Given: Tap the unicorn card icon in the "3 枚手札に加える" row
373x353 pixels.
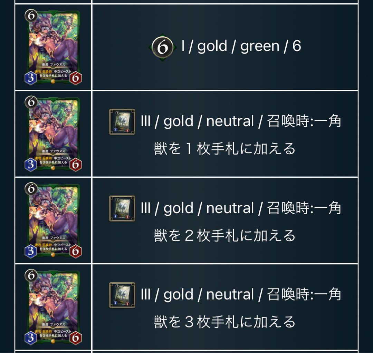Looking at the screenshot, I should click(122, 295).
